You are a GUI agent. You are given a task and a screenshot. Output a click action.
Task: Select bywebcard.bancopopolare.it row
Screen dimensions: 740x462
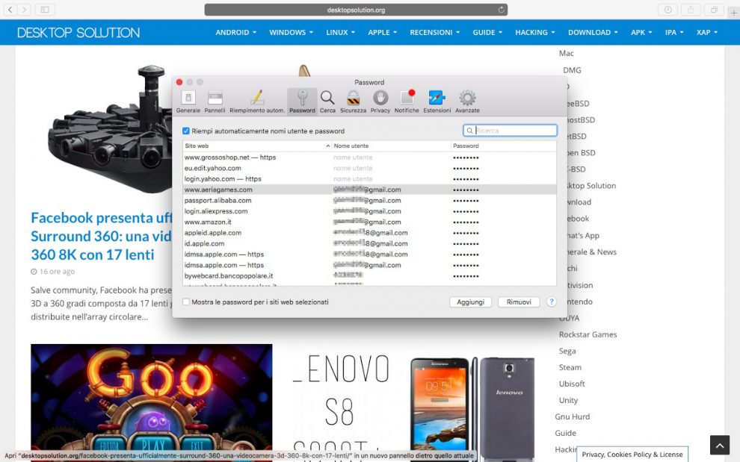click(x=369, y=276)
